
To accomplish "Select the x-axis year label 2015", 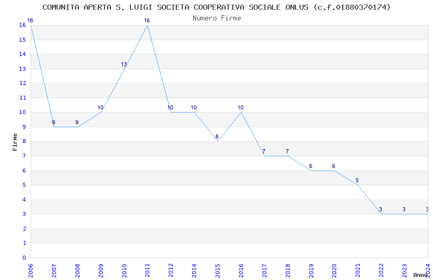I will pyautogui.click(x=218, y=271).
